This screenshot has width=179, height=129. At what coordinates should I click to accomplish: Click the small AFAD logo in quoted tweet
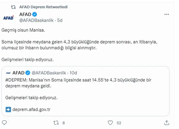point(9,72)
